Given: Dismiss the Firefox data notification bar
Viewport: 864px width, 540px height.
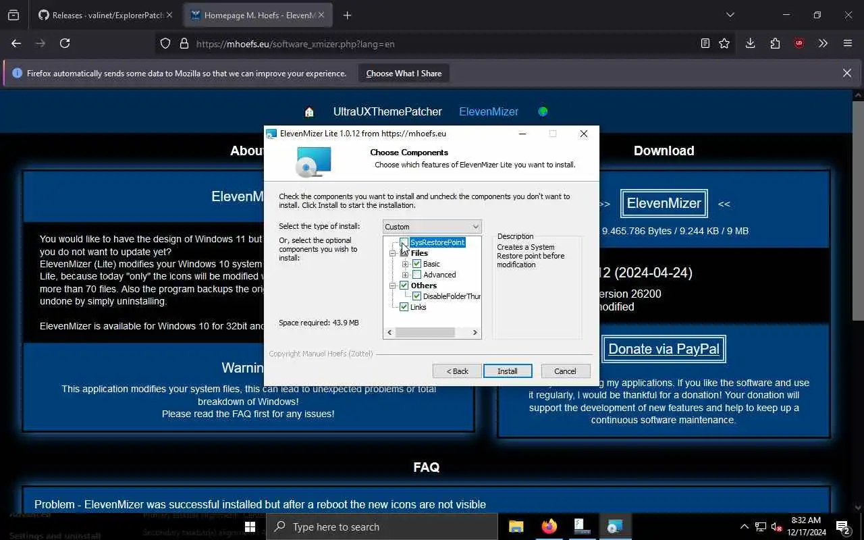Looking at the screenshot, I should coord(847,73).
